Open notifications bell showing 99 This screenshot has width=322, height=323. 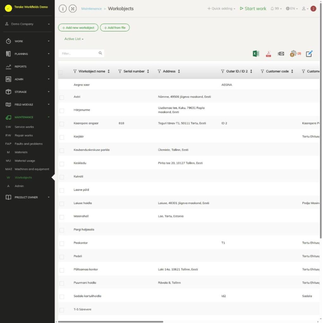click(276, 9)
